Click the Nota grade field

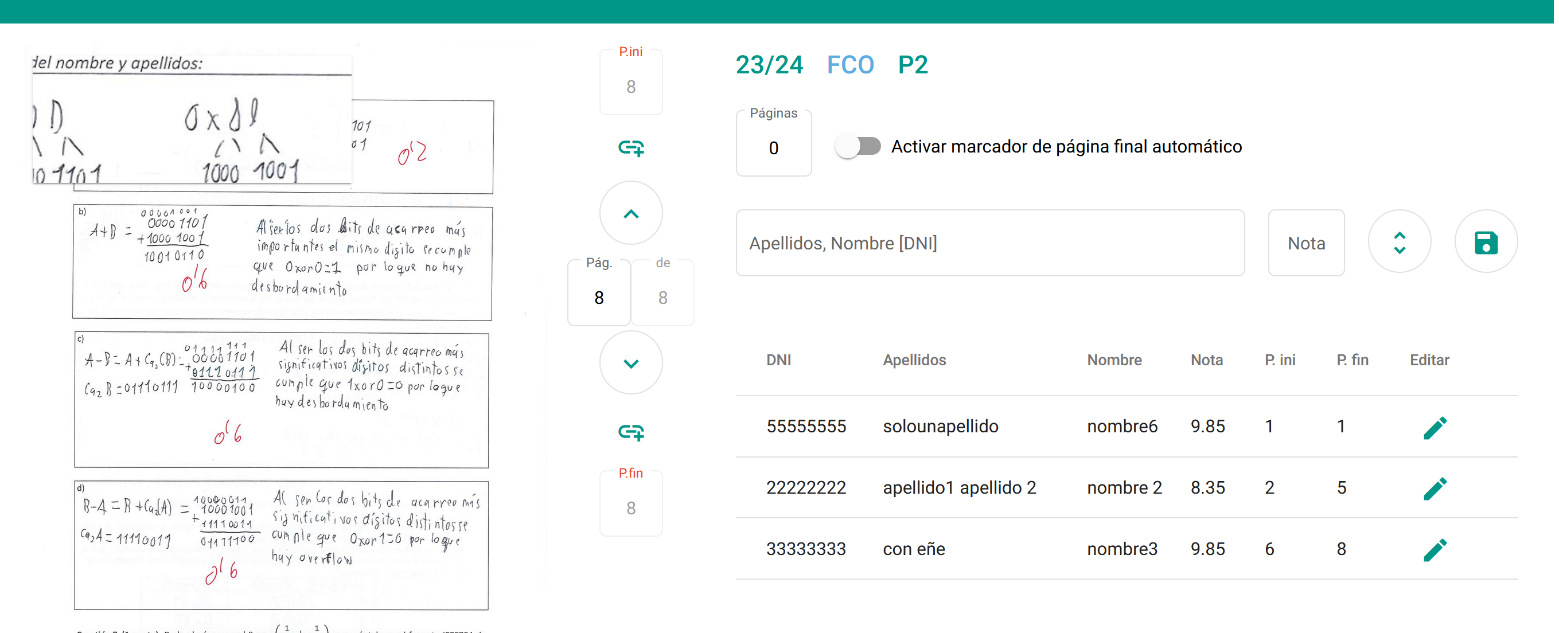pyautogui.click(x=1306, y=243)
